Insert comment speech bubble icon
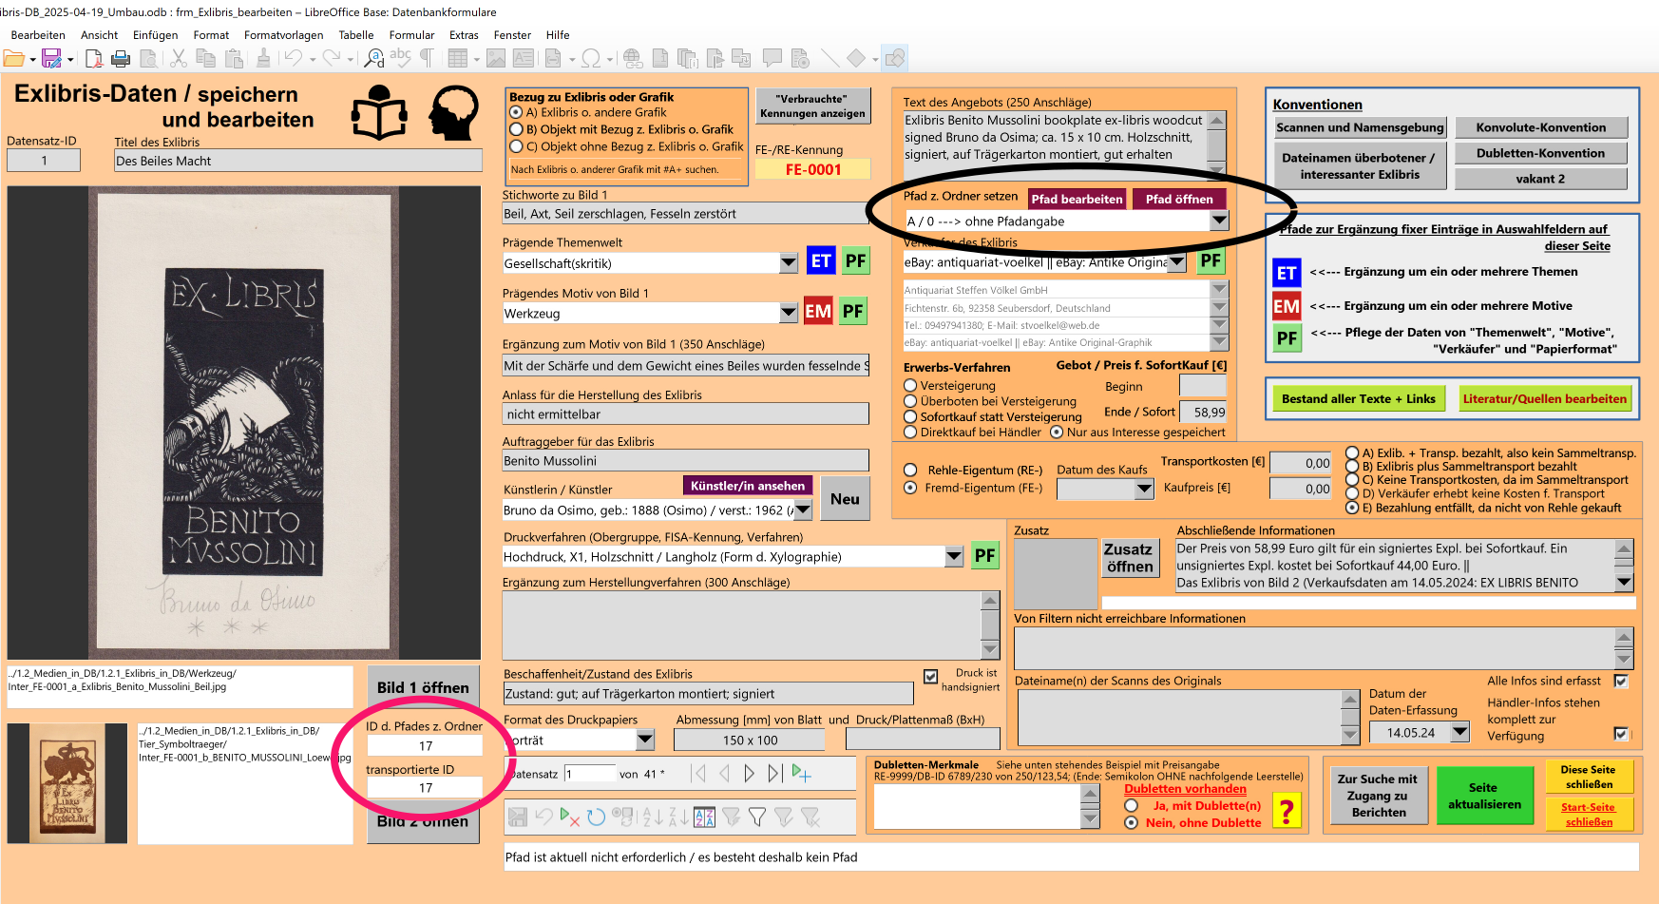Viewport: 1659px width, 904px height. click(x=772, y=59)
